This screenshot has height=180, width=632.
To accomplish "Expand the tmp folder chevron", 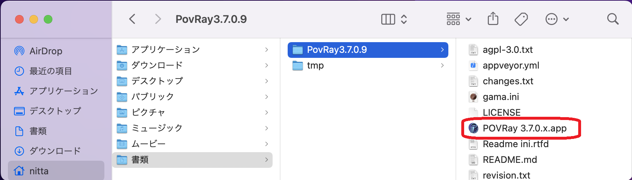I will (x=442, y=65).
